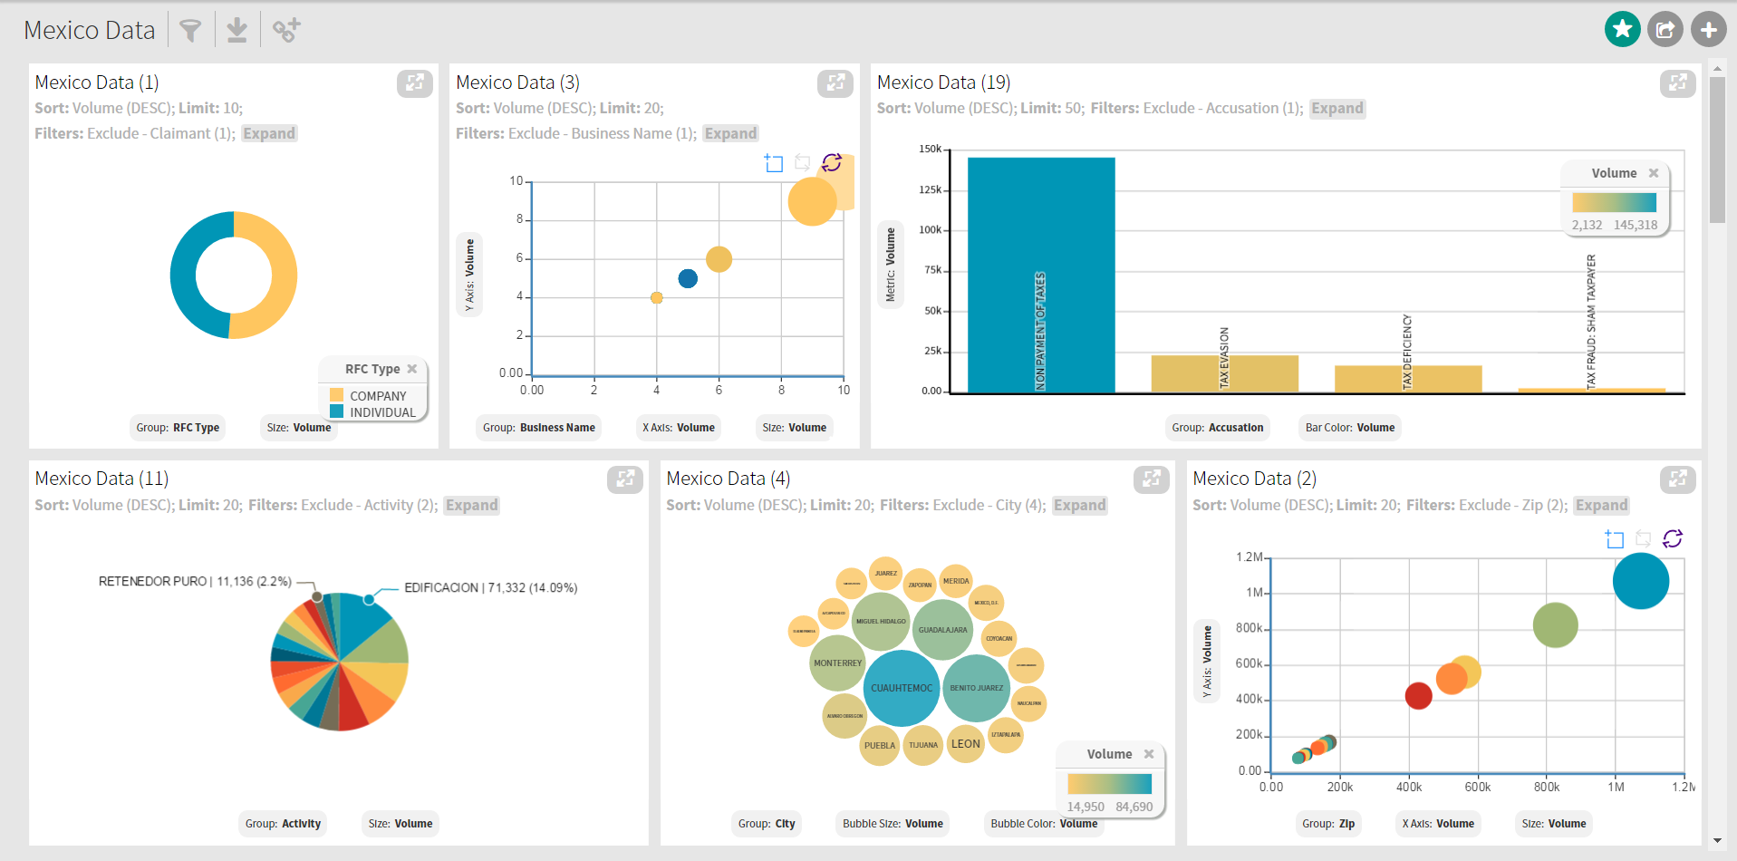Open Bar Color: Volume selector
The height and width of the screenshot is (861, 1737).
tap(1350, 428)
